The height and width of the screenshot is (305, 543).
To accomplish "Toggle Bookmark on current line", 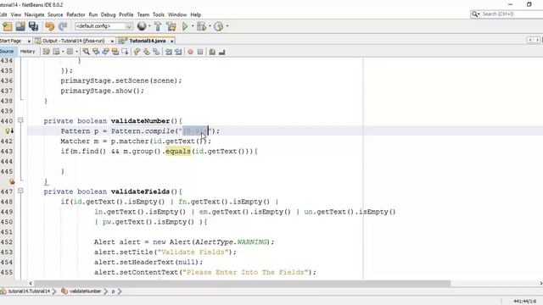I will [x=156, y=52].
